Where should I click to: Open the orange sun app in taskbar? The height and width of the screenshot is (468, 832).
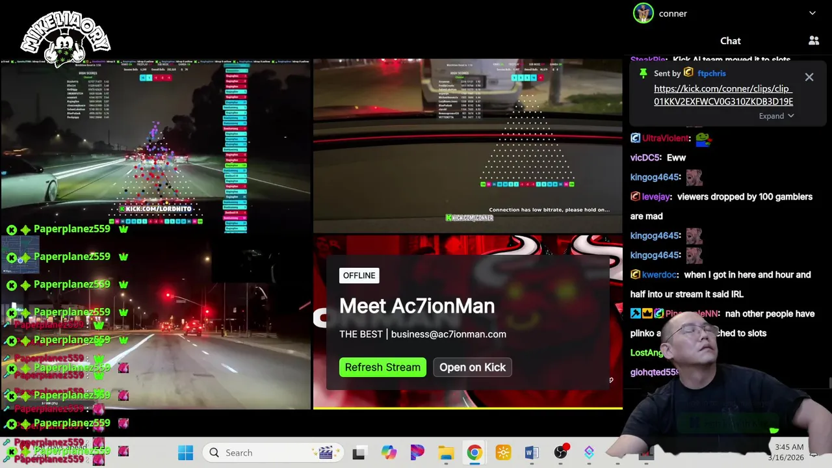(503, 452)
